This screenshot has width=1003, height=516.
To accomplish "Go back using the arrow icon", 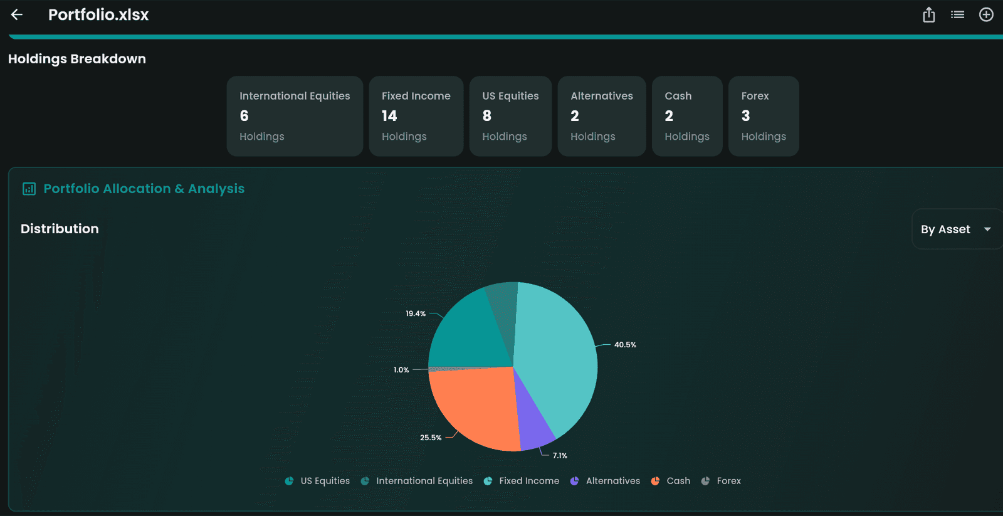I will (x=17, y=14).
